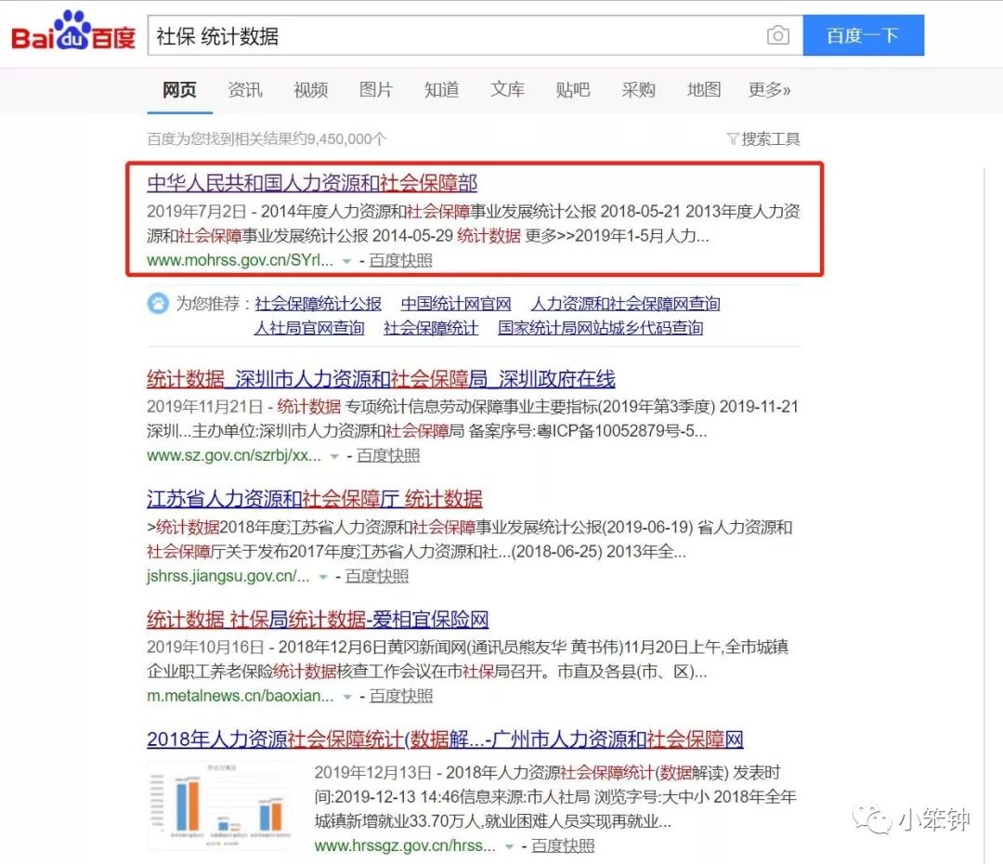Switch to the 资讯 tab
This screenshot has height=864, width=1003.
[x=245, y=89]
